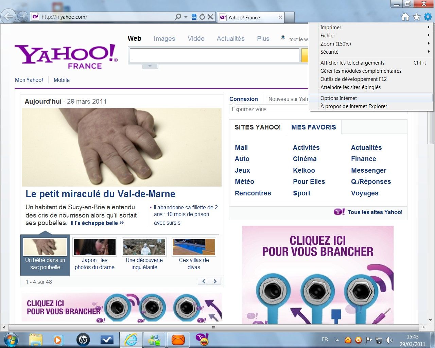The width and height of the screenshot is (435, 348).
Task: Open the Windows Start button
Action: click(x=11, y=340)
